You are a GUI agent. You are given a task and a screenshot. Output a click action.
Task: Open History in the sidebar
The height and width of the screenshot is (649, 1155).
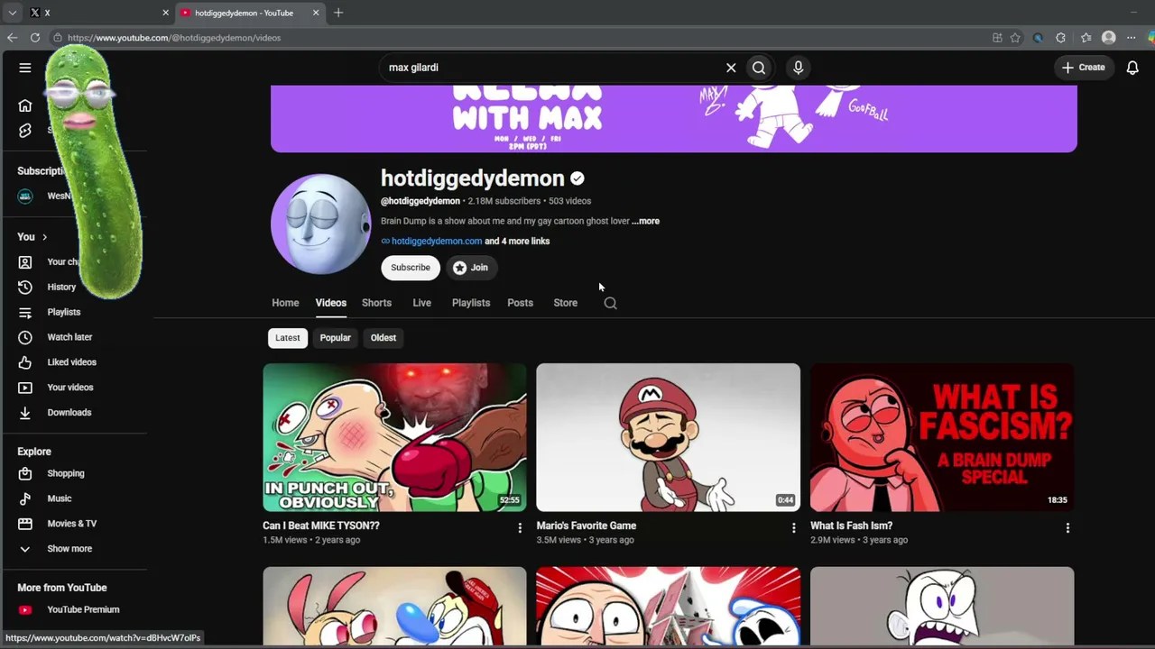pyautogui.click(x=61, y=287)
